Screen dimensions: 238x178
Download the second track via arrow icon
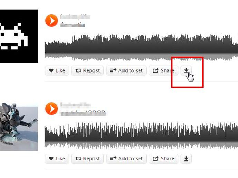(x=186, y=159)
